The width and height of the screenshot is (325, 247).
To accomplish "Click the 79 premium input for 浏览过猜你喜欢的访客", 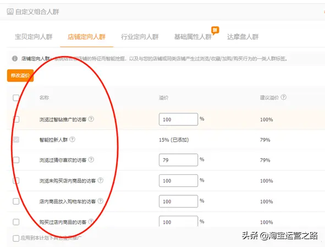I will [179, 160].
